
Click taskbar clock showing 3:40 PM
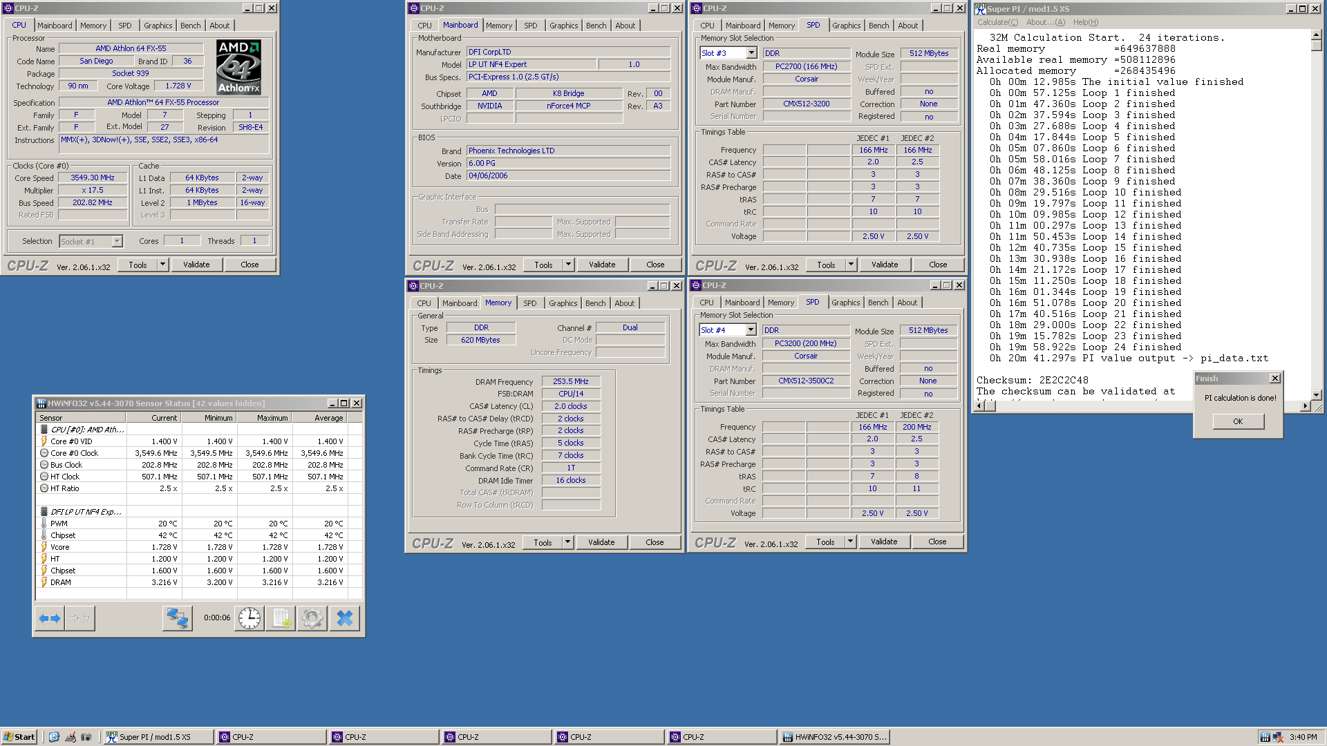(1304, 737)
